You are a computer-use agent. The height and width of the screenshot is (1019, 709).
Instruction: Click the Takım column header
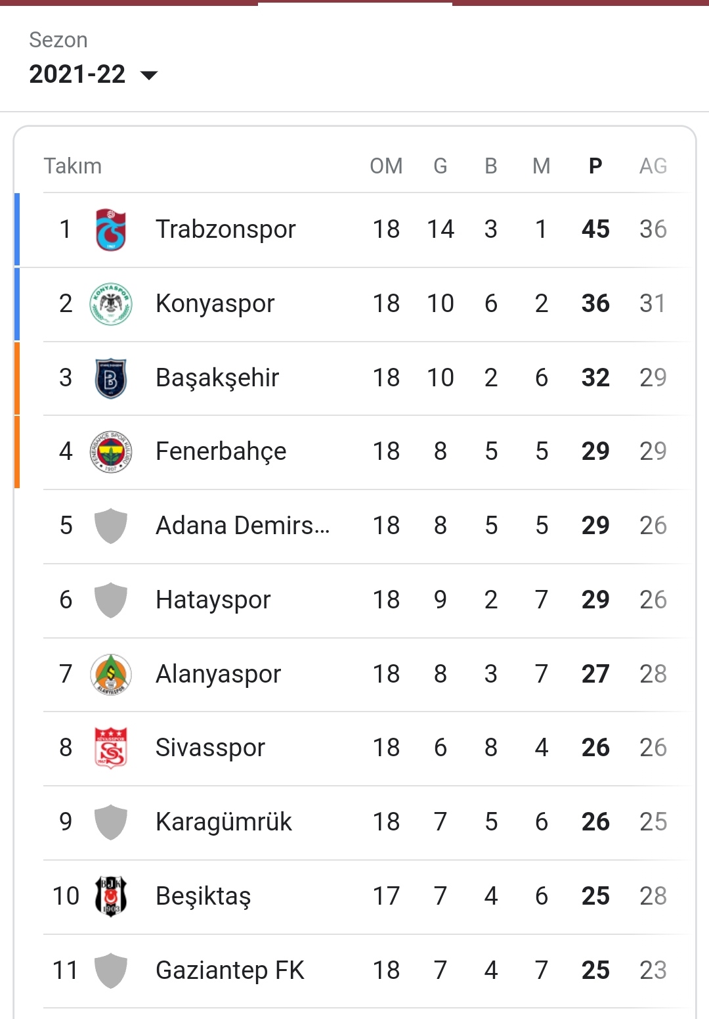pos(73,166)
